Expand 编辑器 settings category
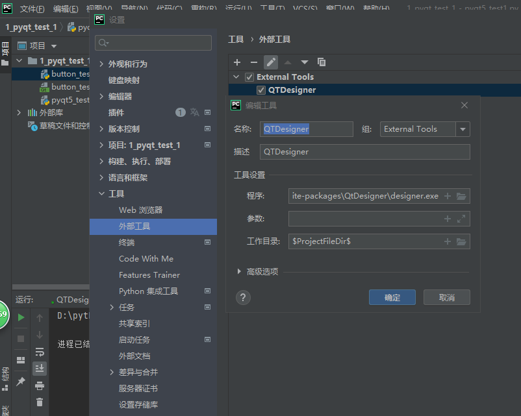This screenshot has width=521, height=416. point(101,96)
